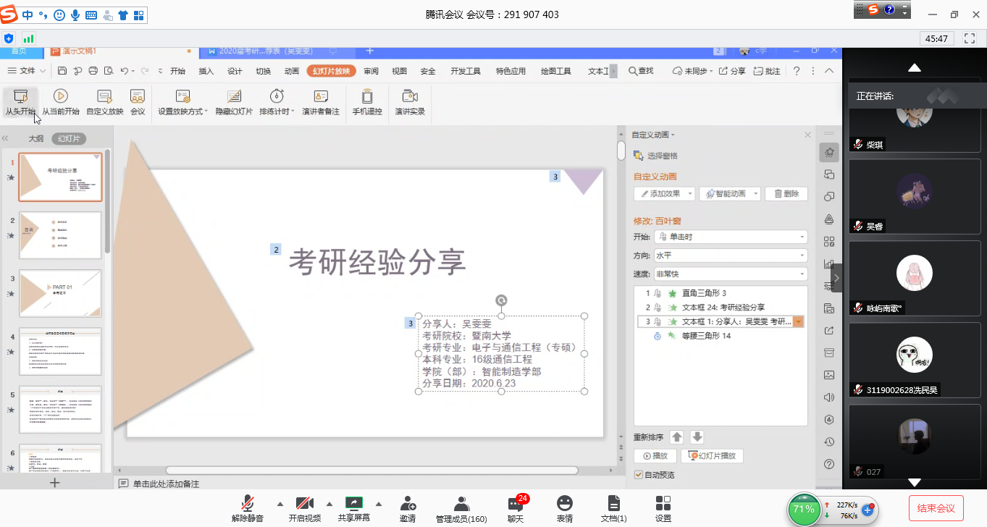The width and height of the screenshot is (987, 527).
Task: Click 隐藏幻灯片 hide slide icon
Action: (x=235, y=97)
